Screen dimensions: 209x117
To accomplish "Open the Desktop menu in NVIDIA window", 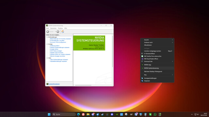I will (x=60, y=28).
